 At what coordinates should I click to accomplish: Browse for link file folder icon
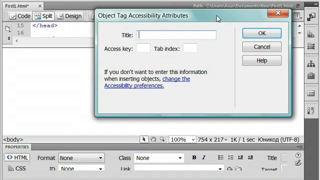(x=238, y=169)
